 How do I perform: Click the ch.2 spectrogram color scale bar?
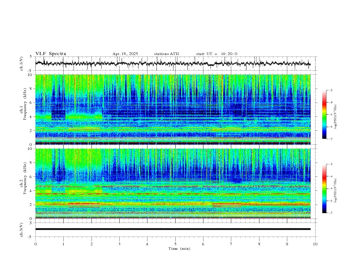pyautogui.click(x=324, y=188)
